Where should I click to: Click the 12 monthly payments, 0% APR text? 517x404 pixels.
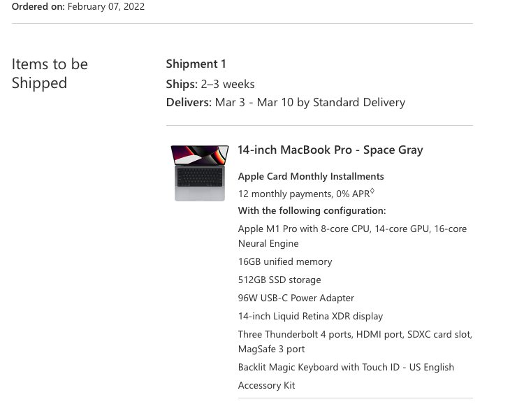tap(304, 194)
